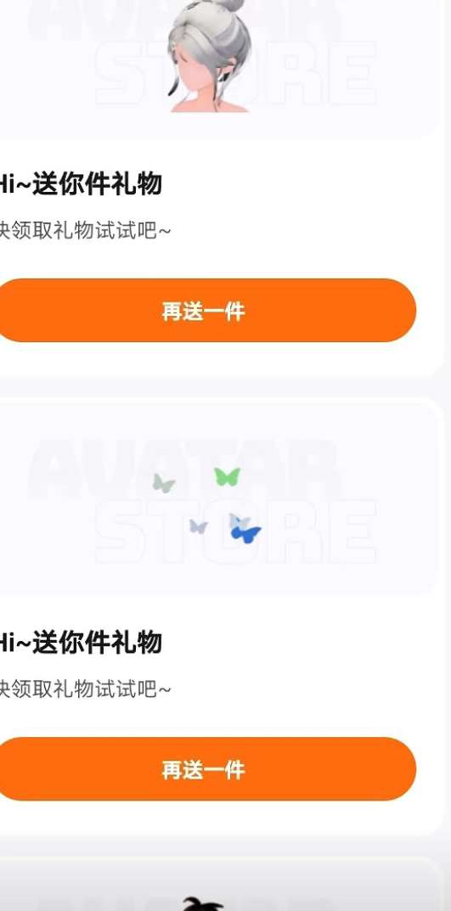Tap the STORE watermark behind the silver hair avatar
451x911 pixels.
click(237, 73)
